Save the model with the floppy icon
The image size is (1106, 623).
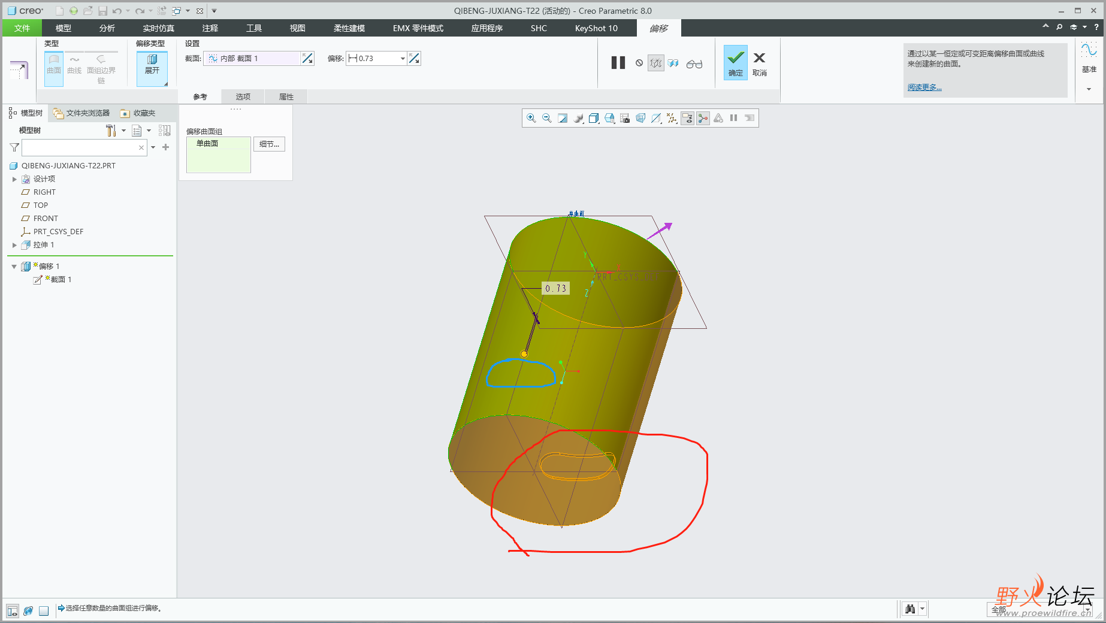coord(102,11)
